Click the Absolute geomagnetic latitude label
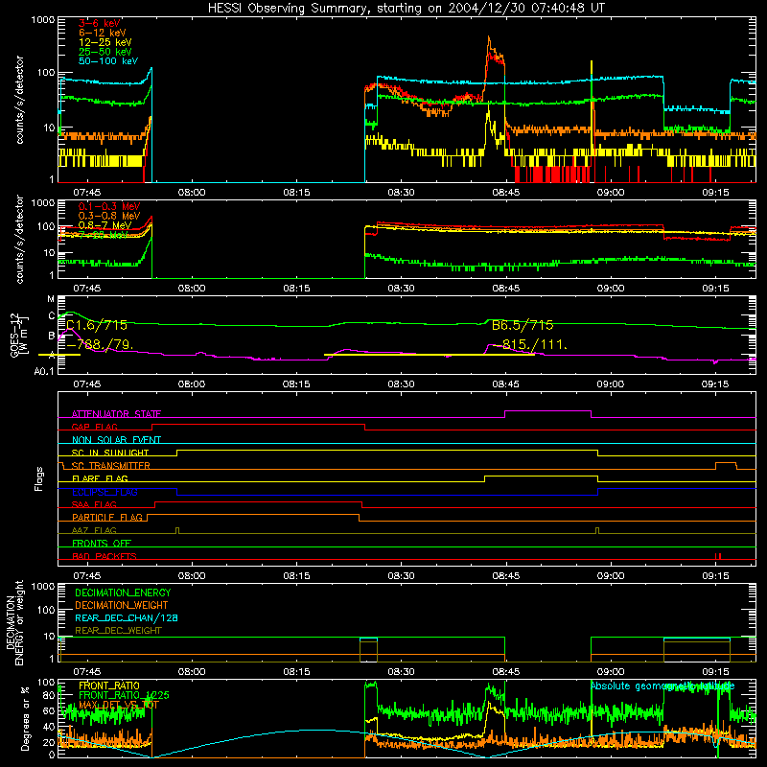This screenshot has height=767, width=767. point(662,686)
